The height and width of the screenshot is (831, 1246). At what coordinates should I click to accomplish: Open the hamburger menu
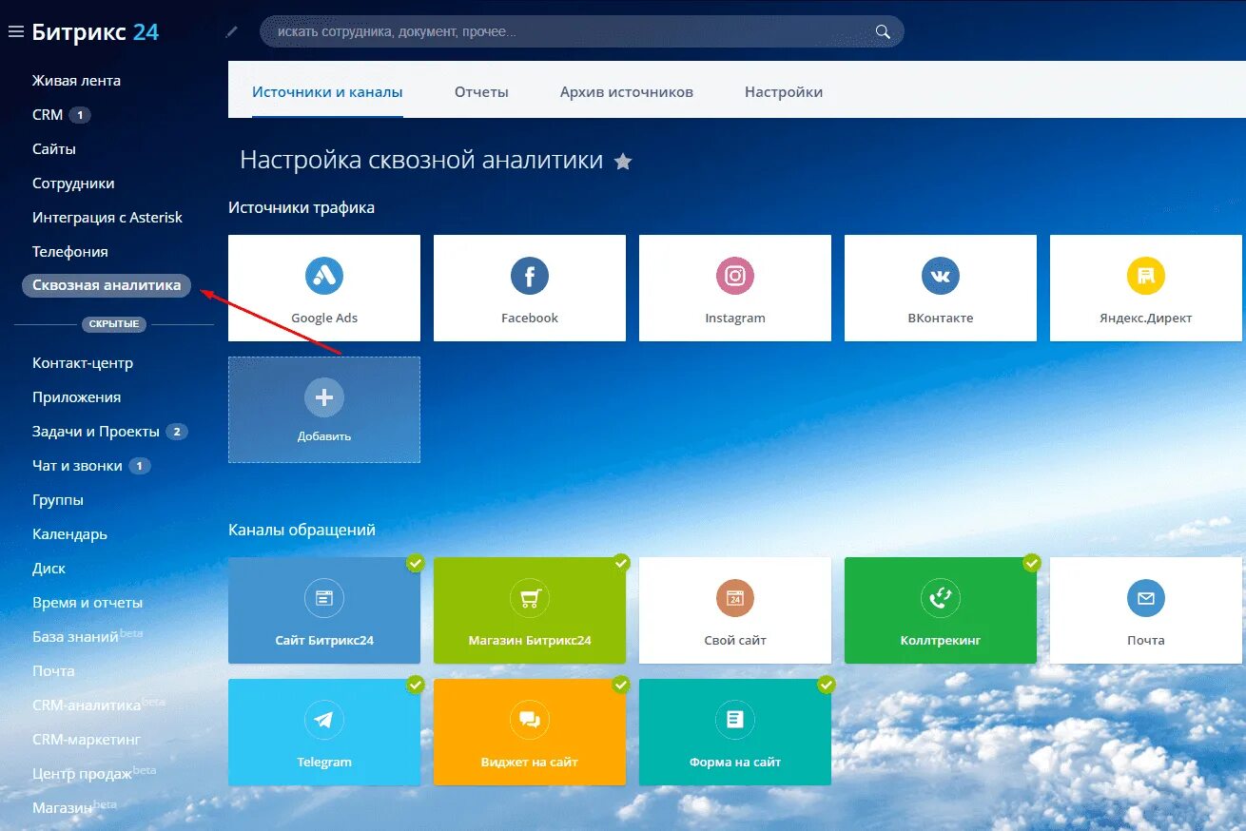tap(15, 29)
